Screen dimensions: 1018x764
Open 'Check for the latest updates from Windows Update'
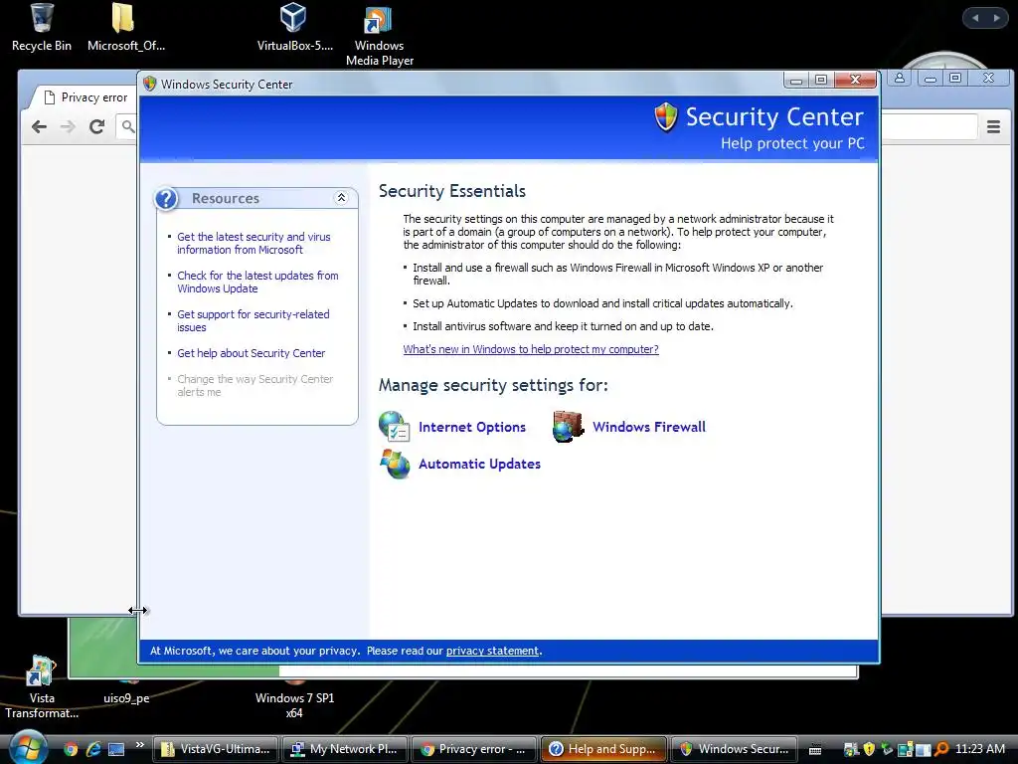pos(257,282)
